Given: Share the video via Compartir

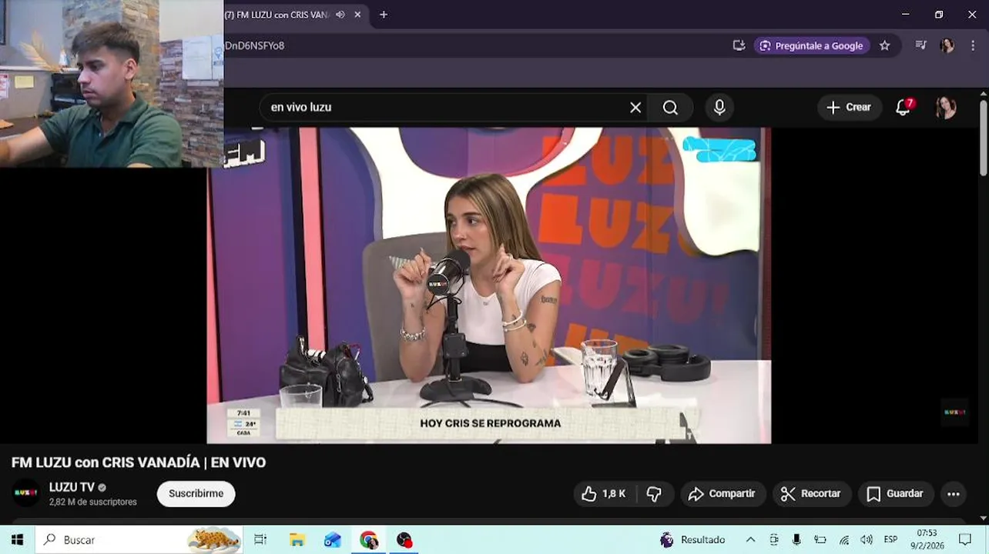Looking at the screenshot, I should [x=722, y=494].
